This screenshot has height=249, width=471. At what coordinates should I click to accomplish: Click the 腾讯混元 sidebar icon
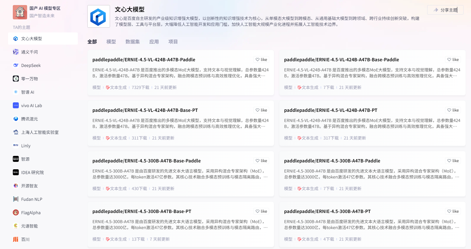pos(16,119)
